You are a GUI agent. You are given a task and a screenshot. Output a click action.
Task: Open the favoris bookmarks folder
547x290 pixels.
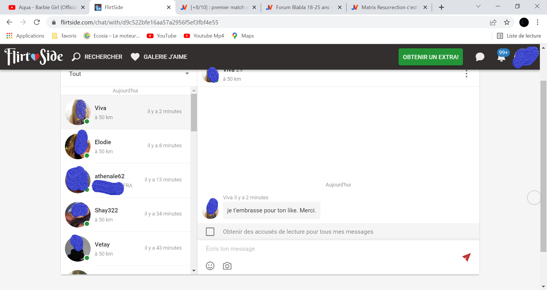64,36
